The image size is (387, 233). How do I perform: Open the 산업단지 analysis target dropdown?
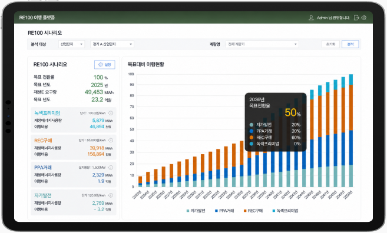[x=72, y=44]
